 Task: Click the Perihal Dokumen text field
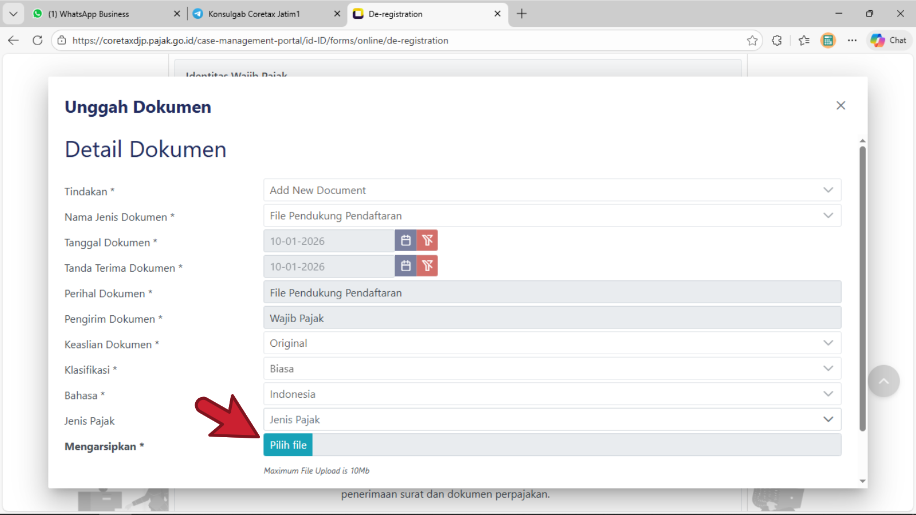tap(552, 292)
